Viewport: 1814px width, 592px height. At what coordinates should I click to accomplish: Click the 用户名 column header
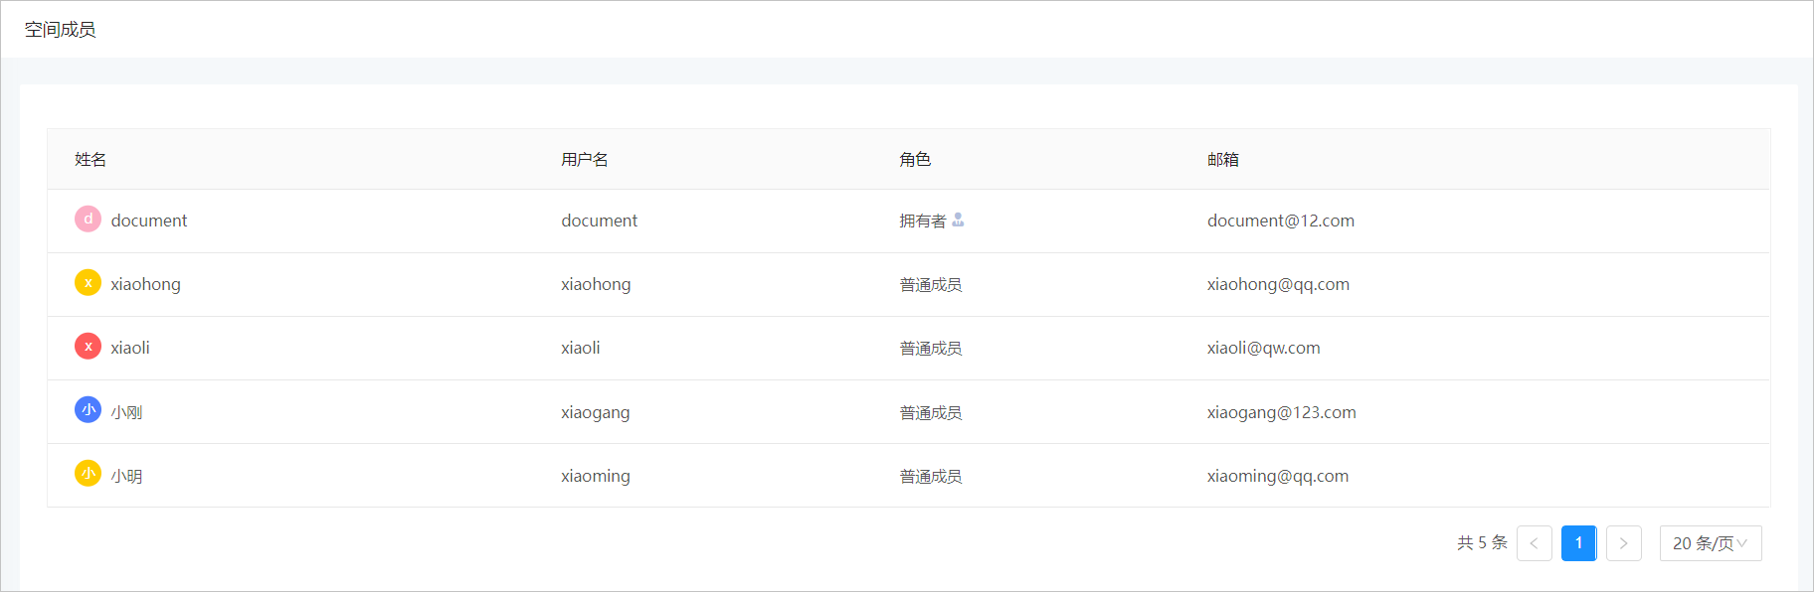pos(585,160)
